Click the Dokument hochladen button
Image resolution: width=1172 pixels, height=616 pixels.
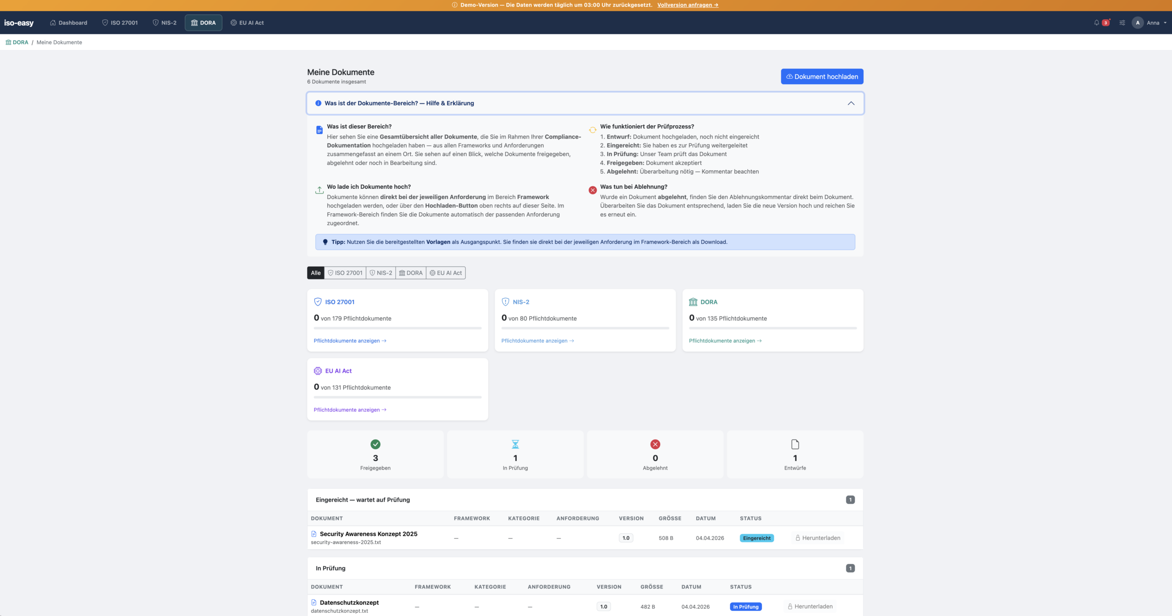822,76
